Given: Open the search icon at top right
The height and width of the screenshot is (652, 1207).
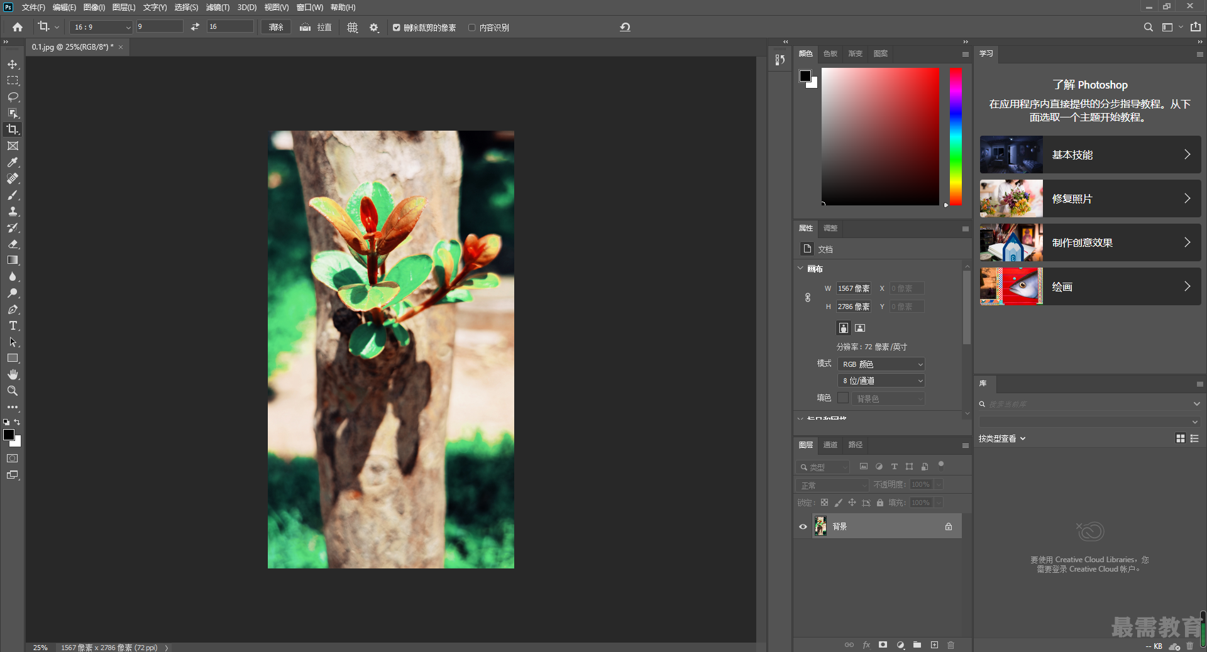Looking at the screenshot, I should tap(1148, 27).
